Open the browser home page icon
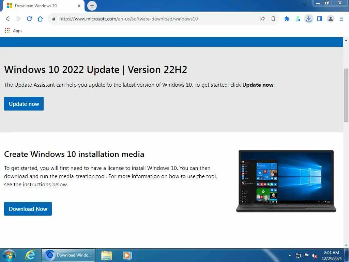Screen dimensions: 349x262 (40, 19)
